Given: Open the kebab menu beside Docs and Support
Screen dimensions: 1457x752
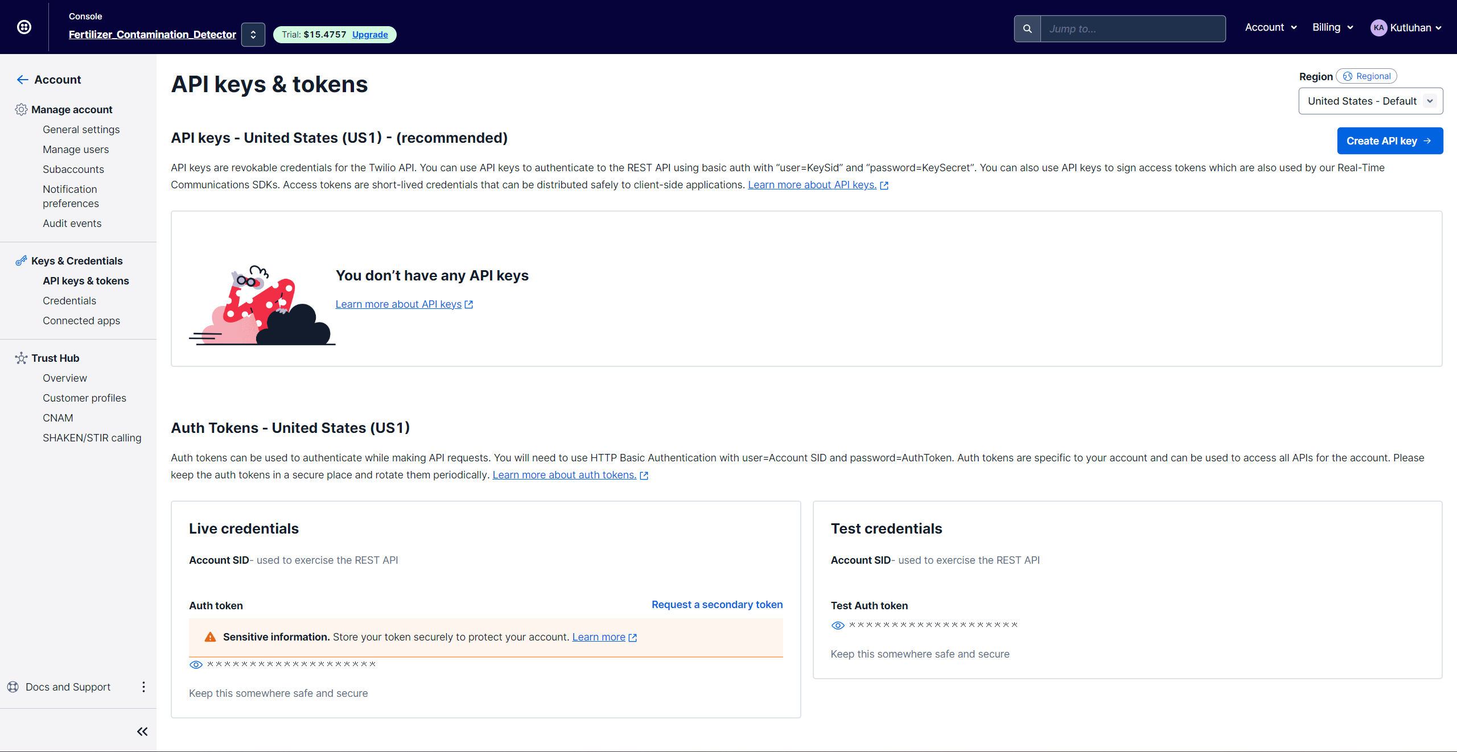Looking at the screenshot, I should [x=143, y=687].
